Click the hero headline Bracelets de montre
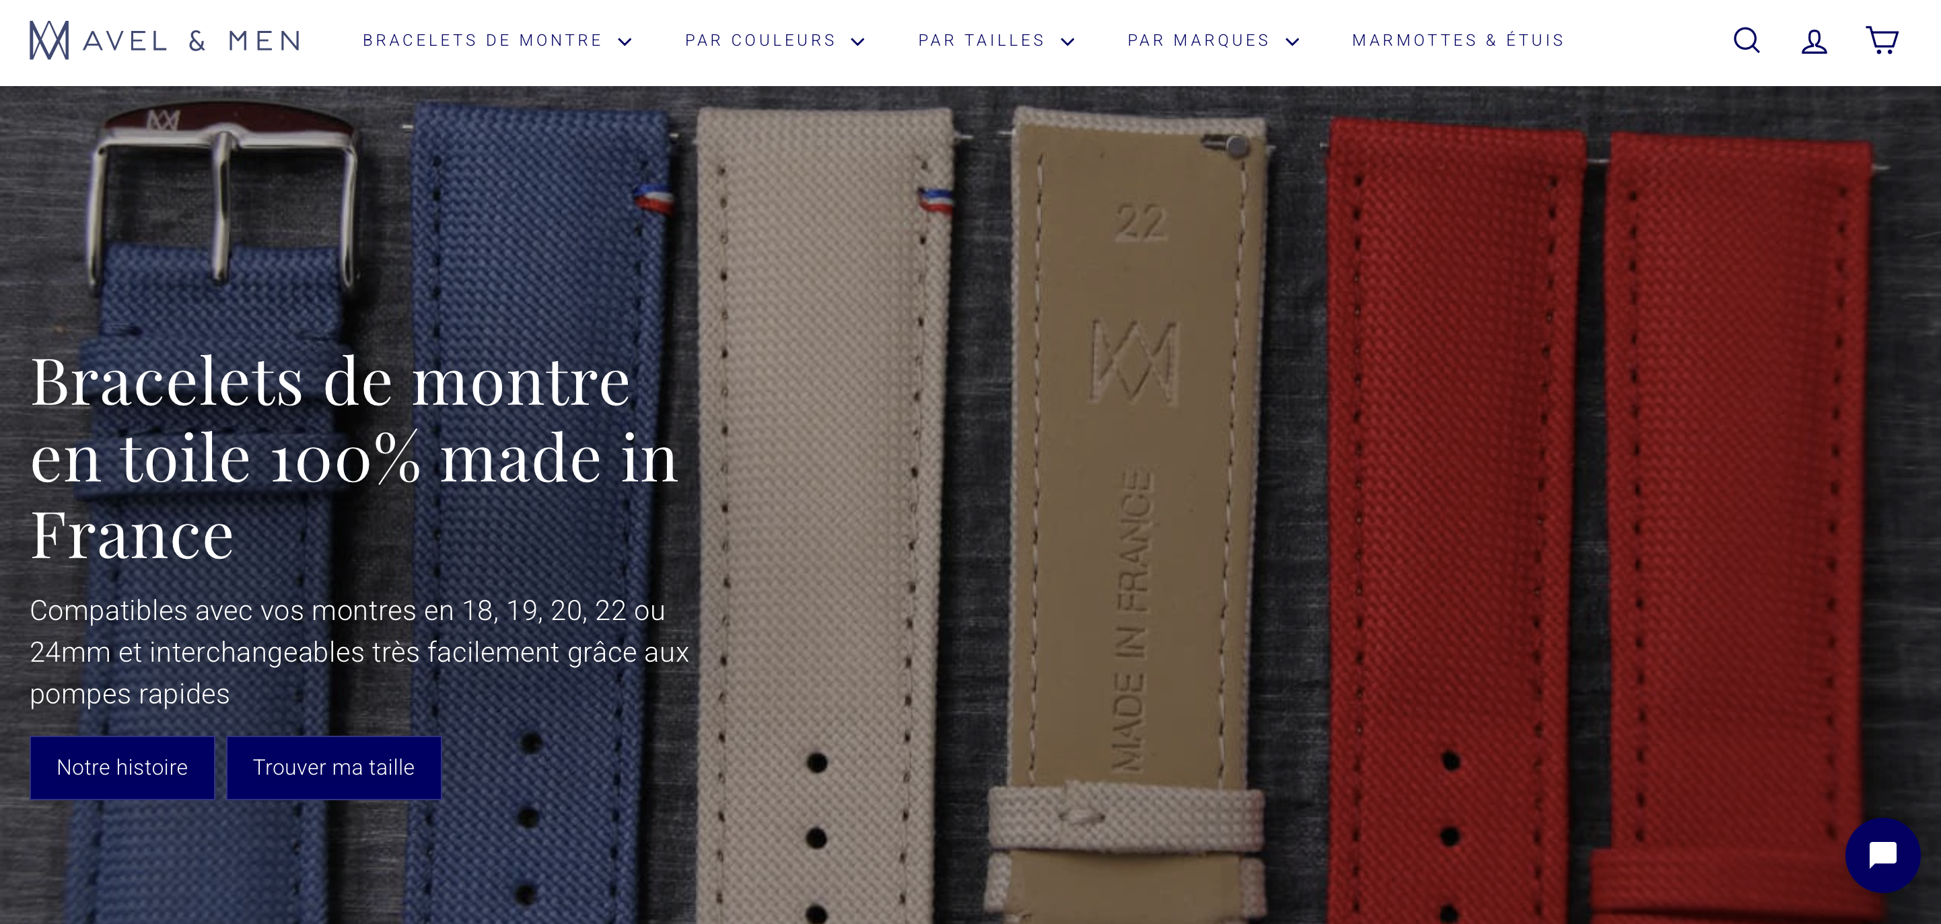 click(x=329, y=382)
